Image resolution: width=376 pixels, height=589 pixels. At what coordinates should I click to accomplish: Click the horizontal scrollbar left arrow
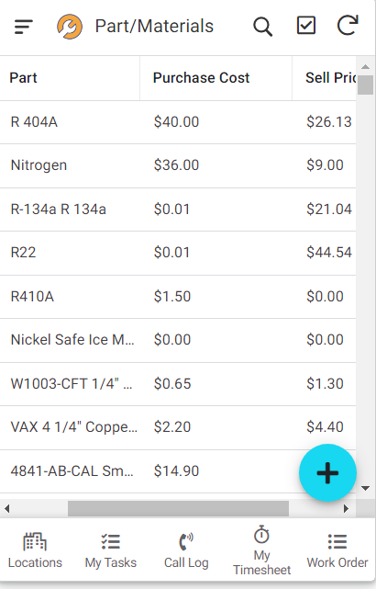(x=6, y=509)
